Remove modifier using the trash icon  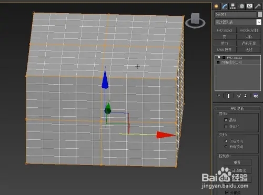click(246, 96)
